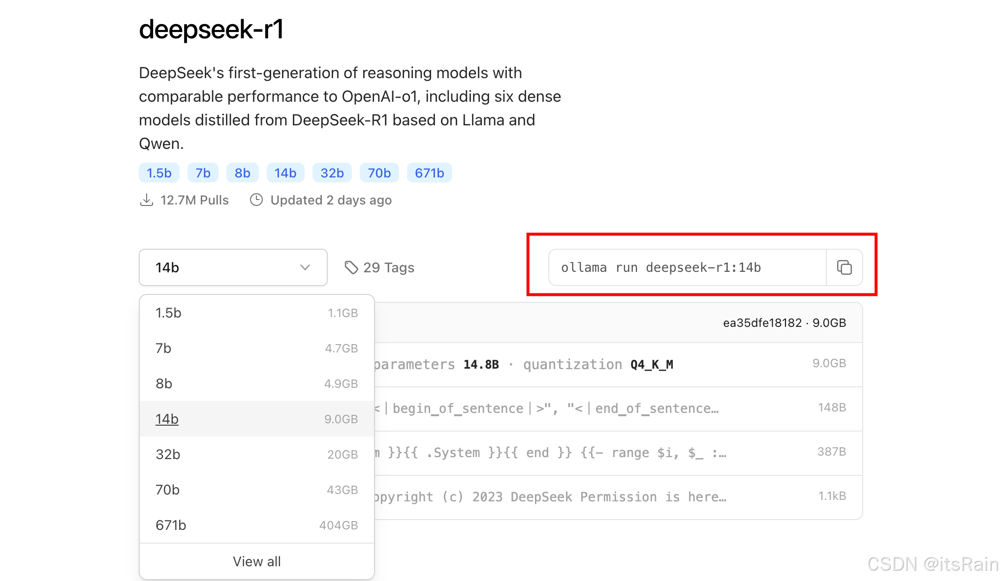Click the 32b blue tag badge
This screenshot has height=581, width=1001.
coord(332,173)
